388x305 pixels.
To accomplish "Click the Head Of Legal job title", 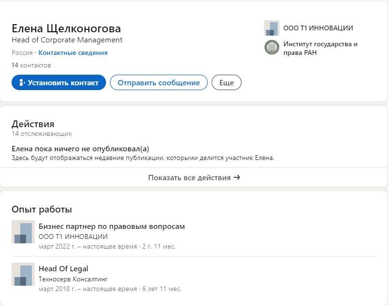I will (x=63, y=269).
